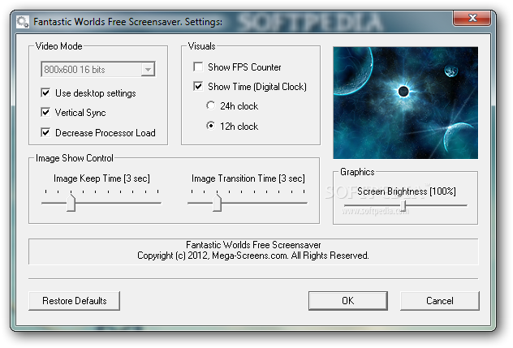Click the Cancel button
513x348 pixels.
[x=440, y=301]
